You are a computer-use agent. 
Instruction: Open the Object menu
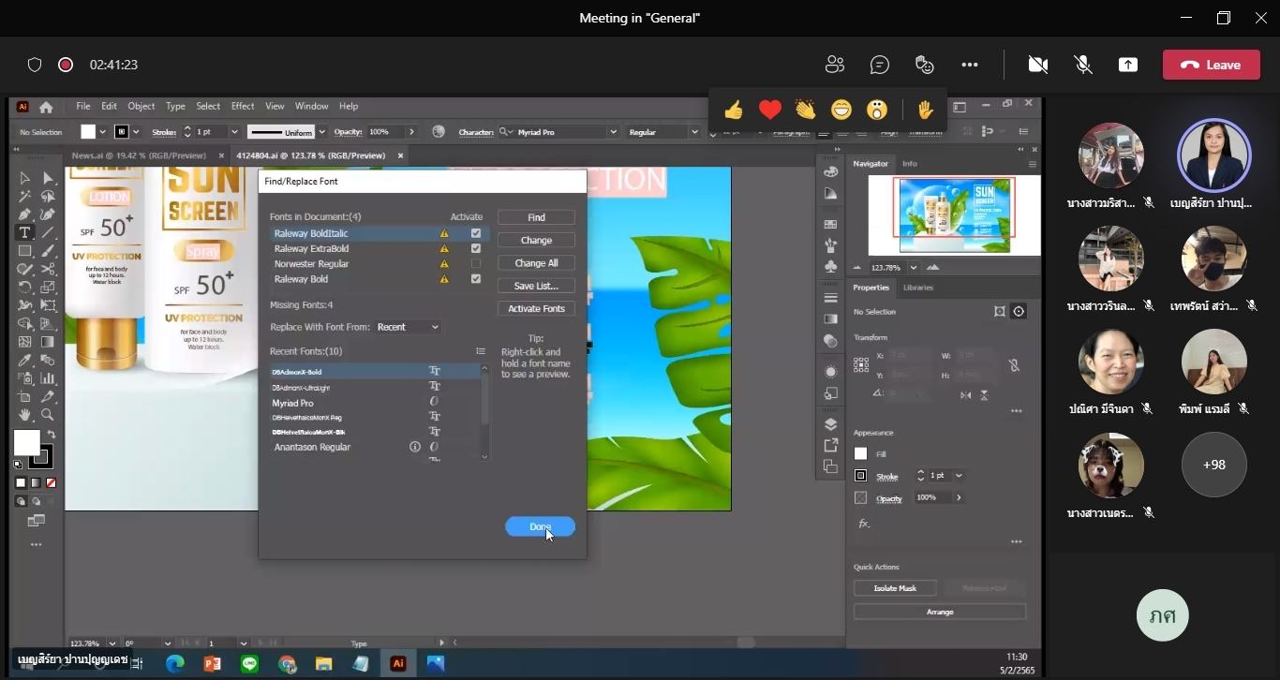(141, 106)
